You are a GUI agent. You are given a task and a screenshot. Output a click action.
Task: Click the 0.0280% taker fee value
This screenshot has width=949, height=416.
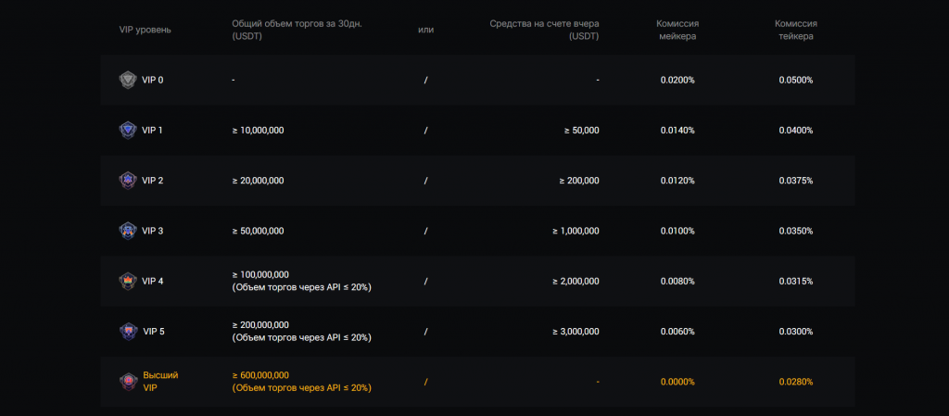coord(796,382)
